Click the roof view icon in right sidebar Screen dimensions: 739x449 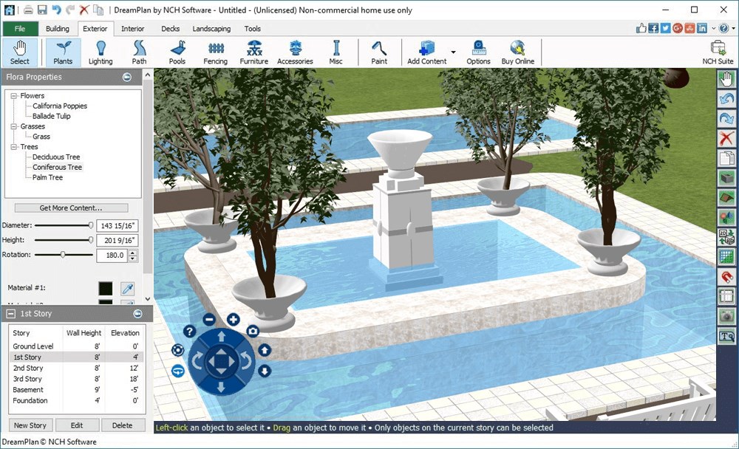click(x=726, y=197)
